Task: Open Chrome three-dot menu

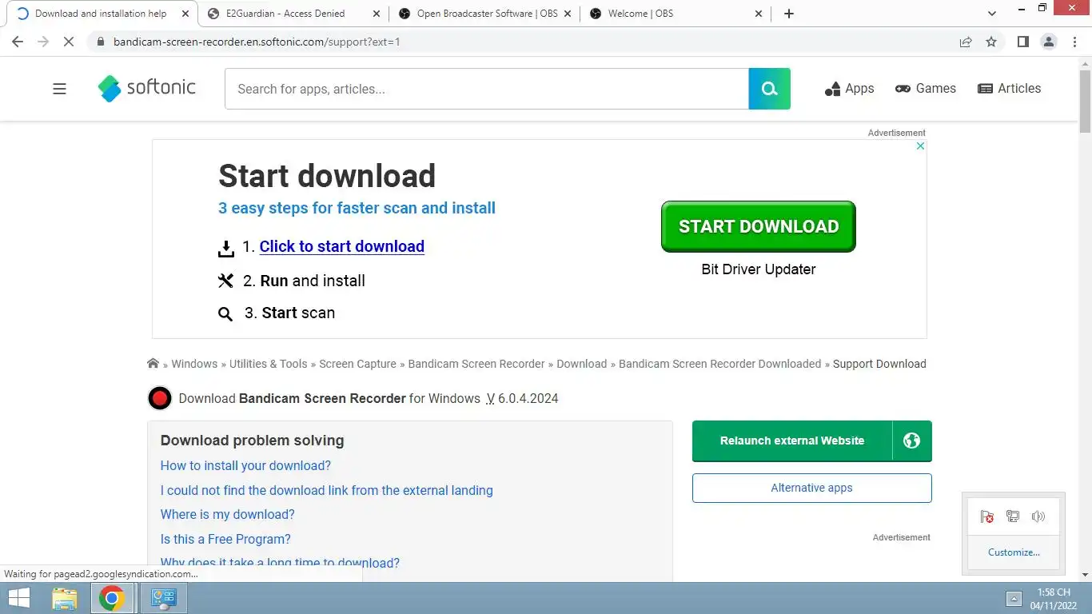Action: (1074, 42)
